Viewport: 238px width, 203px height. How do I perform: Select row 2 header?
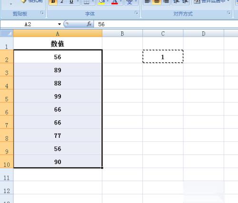(7, 57)
